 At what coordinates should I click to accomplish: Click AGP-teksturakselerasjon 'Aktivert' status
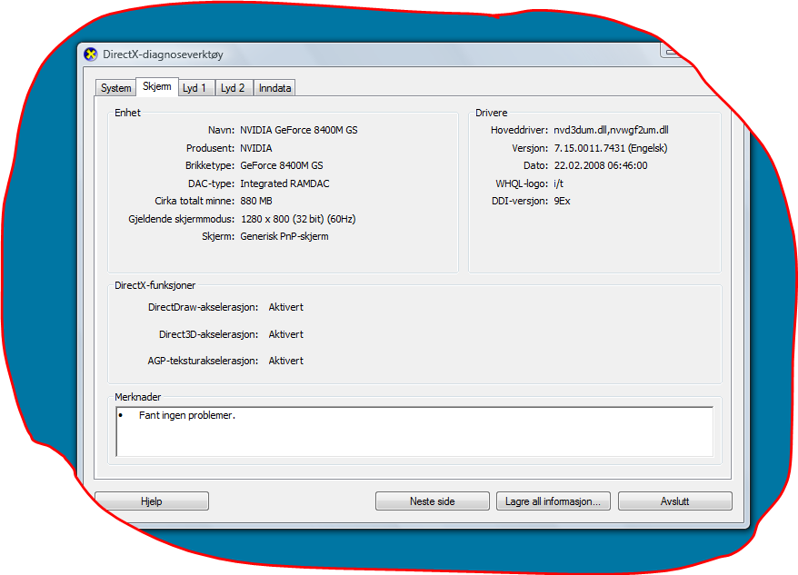[x=285, y=361]
